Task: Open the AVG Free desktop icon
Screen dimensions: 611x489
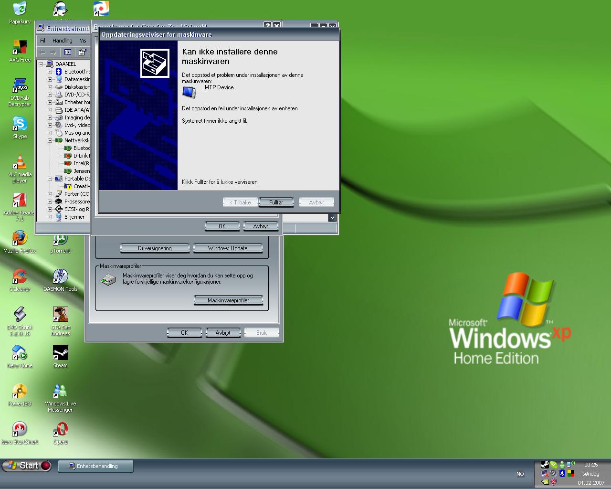Action: [20, 51]
